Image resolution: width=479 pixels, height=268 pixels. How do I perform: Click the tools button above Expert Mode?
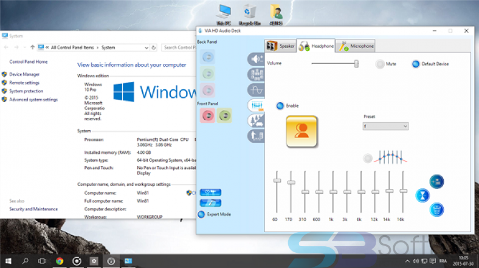[x=210, y=192]
